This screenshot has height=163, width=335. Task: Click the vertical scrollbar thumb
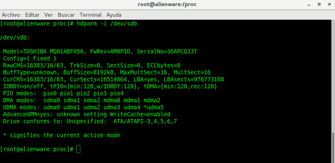pyautogui.click(x=333, y=146)
